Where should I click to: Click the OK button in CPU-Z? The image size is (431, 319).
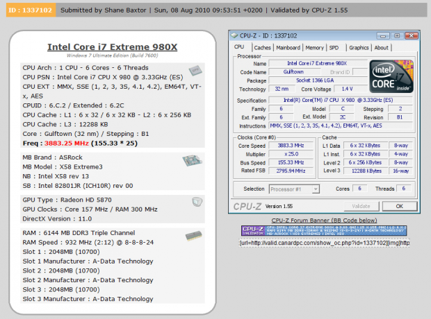point(400,206)
